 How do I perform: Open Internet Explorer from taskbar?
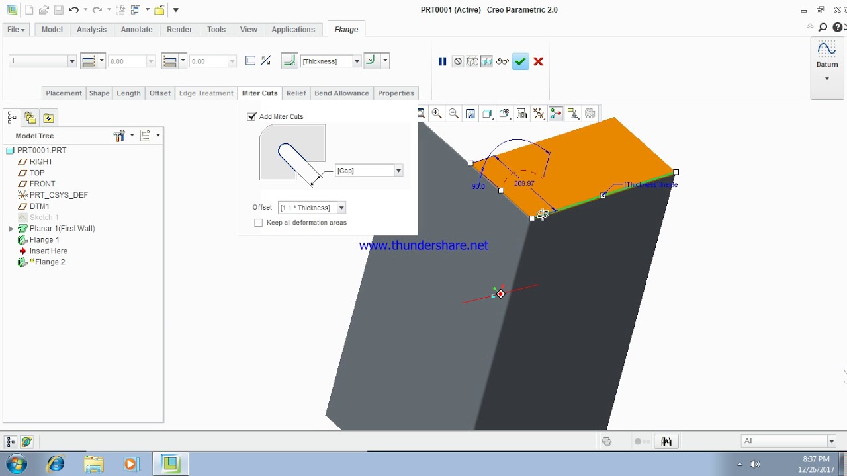click(x=56, y=464)
